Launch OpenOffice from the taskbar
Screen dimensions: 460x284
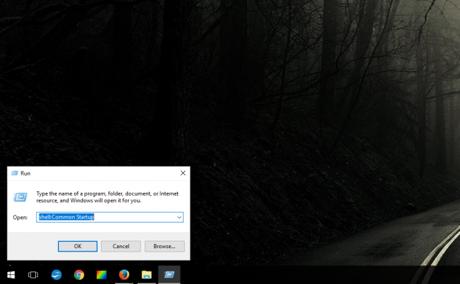click(x=57, y=275)
